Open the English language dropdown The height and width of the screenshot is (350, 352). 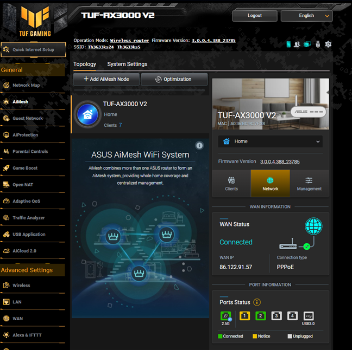pyautogui.click(x=306, y=16)
